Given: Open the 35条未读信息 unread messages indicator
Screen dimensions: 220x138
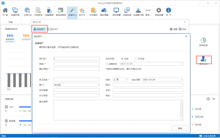Looking at the screenshot, I should point(207,136).
